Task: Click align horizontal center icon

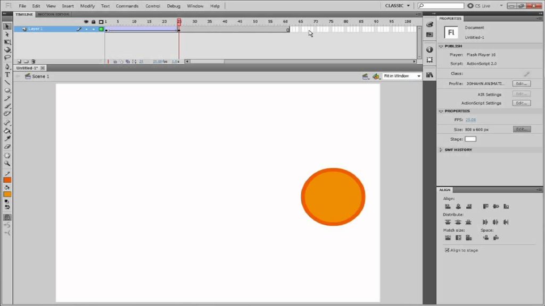Action: (458, 207)
